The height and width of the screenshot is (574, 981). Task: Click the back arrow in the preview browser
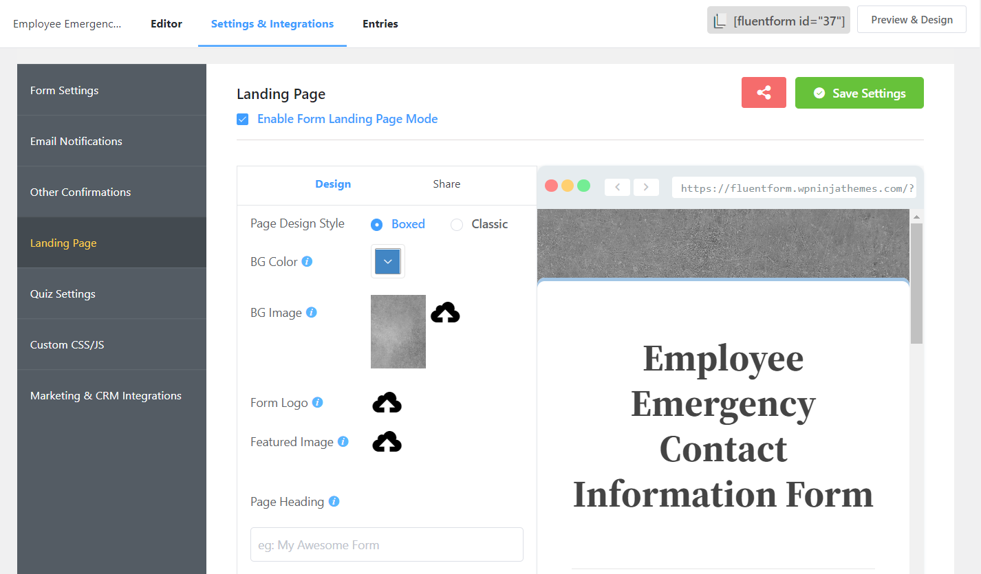(x=617, y=186)
